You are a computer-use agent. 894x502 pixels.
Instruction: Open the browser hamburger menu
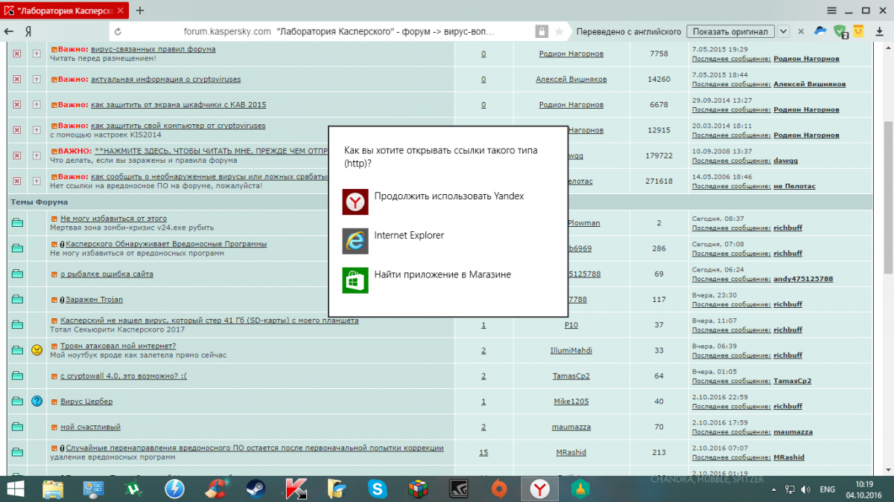tap(831, 10)
